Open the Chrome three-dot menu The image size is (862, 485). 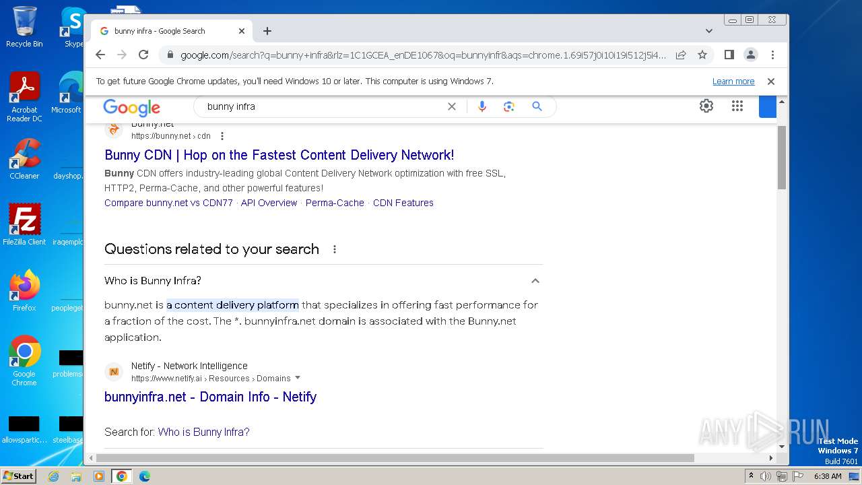point(772,55)
